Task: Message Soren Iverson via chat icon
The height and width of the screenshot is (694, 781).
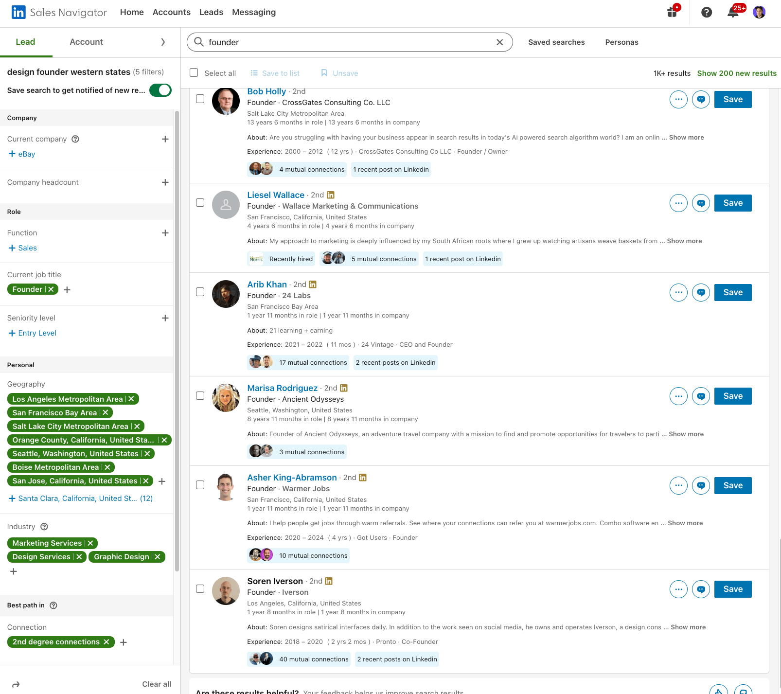Action: click(x=701, y=589)
